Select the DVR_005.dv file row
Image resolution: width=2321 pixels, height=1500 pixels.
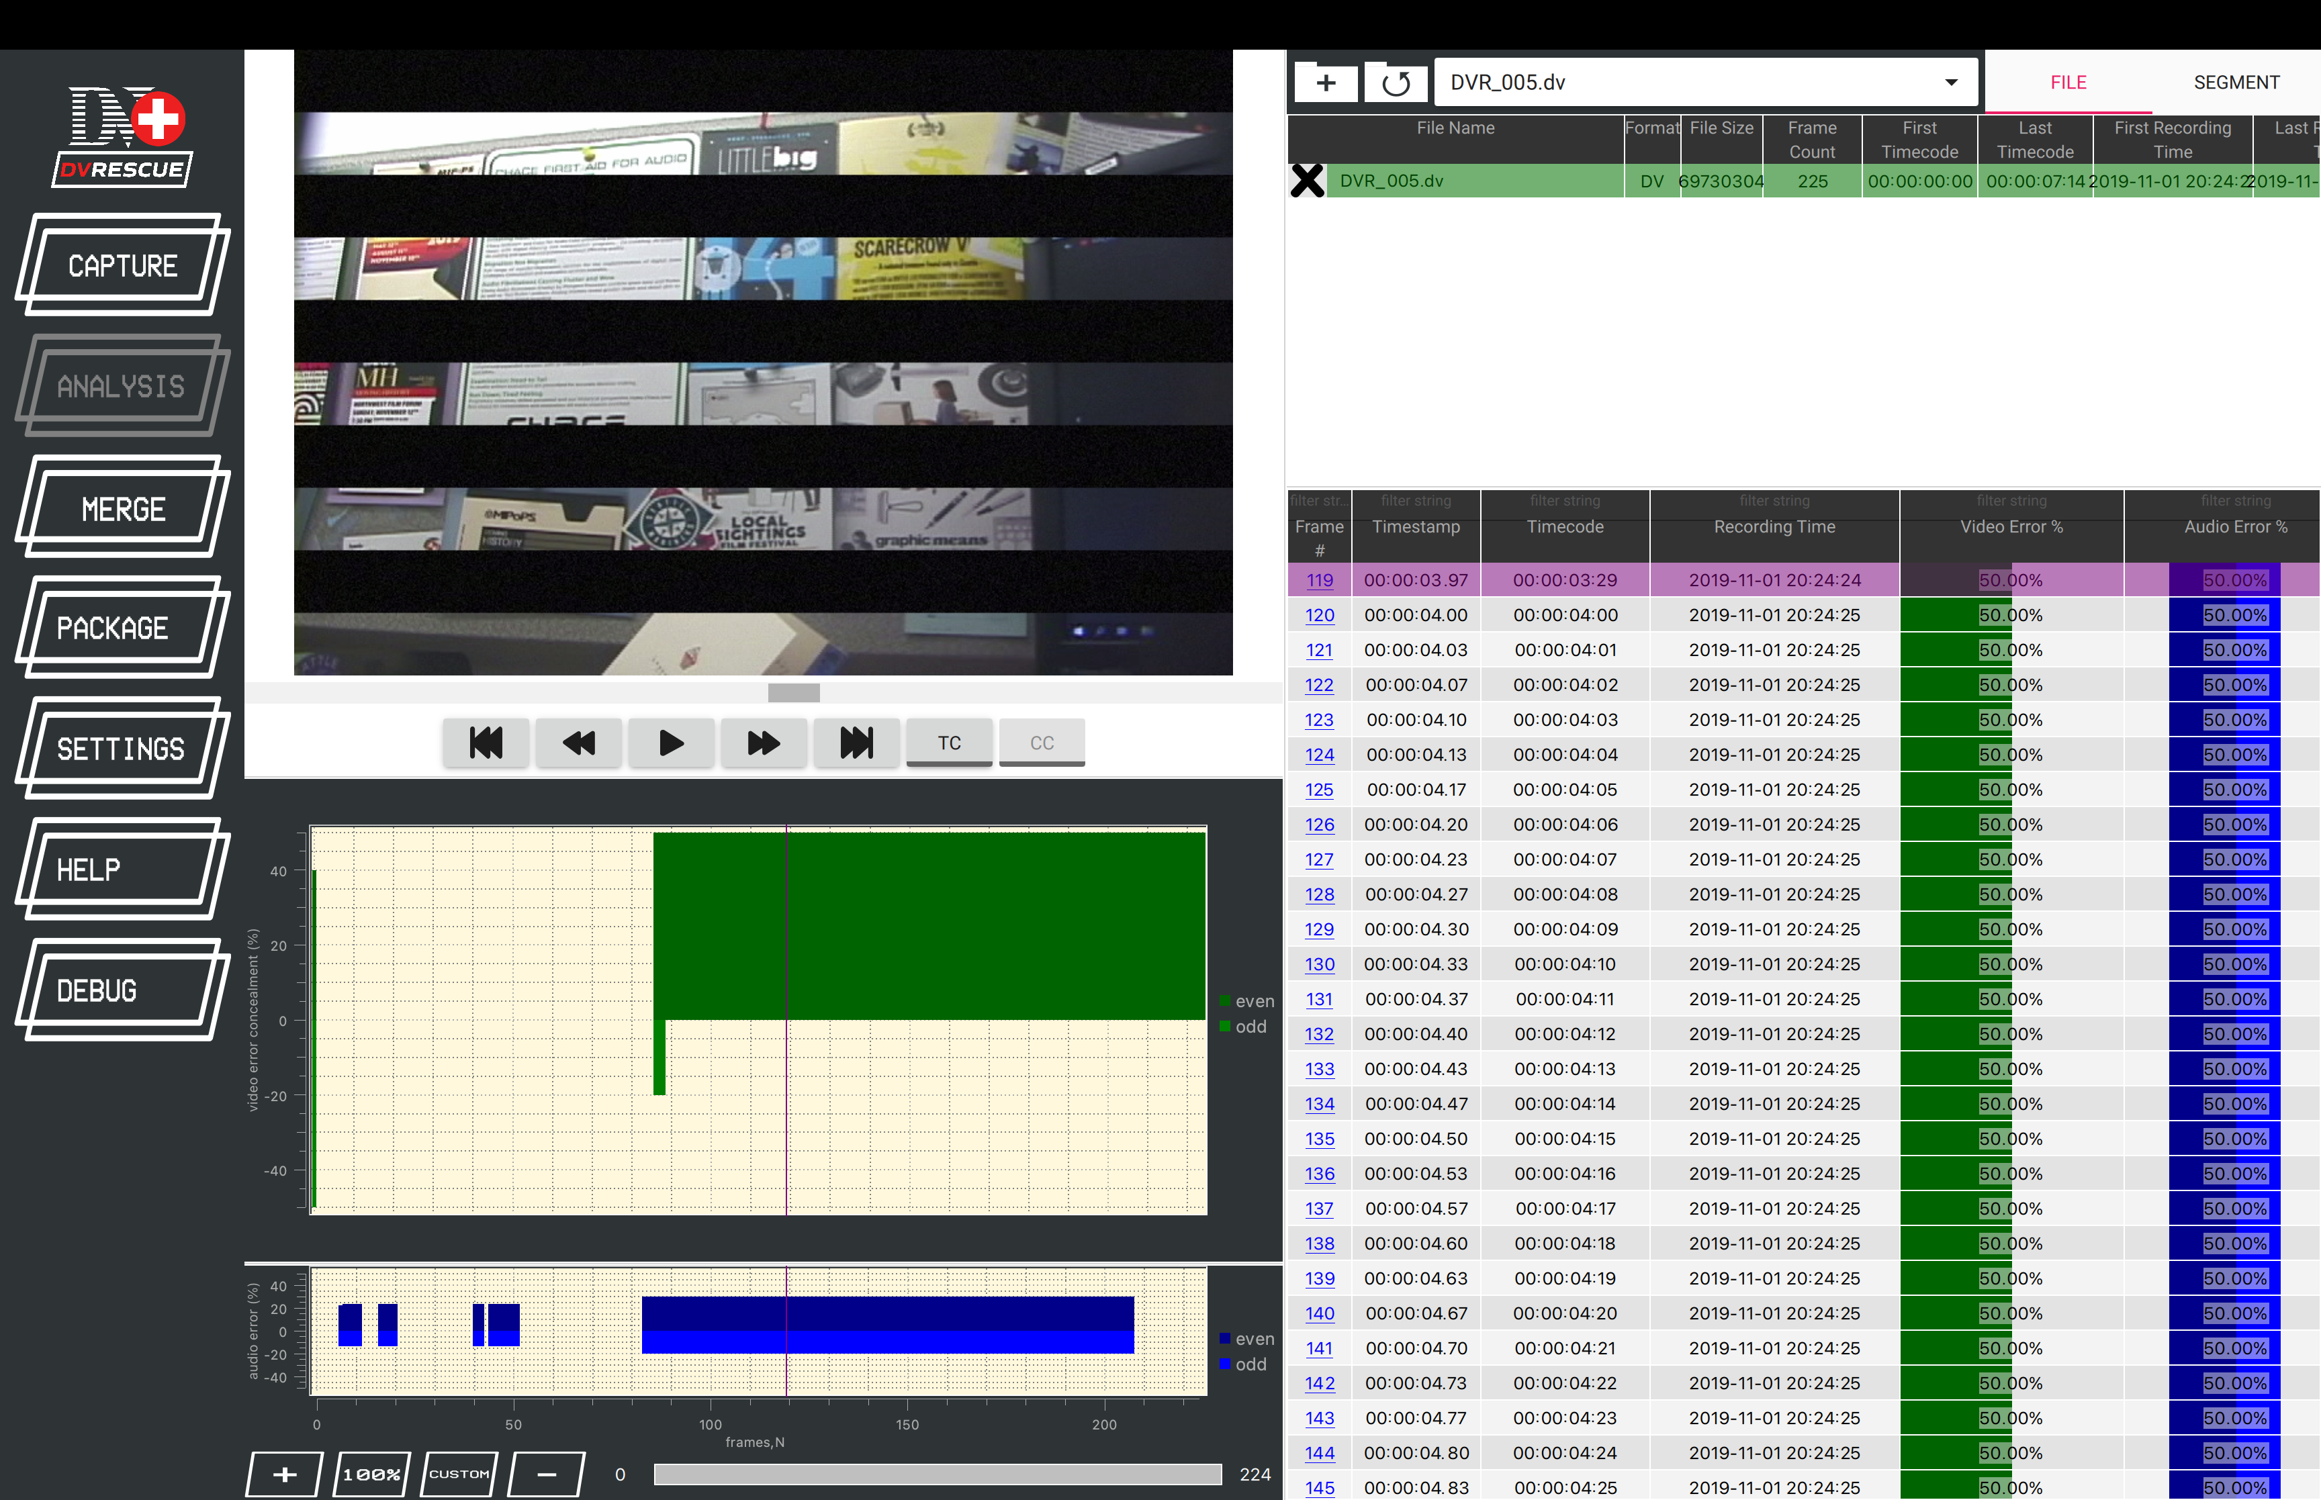click(1804, 181)
